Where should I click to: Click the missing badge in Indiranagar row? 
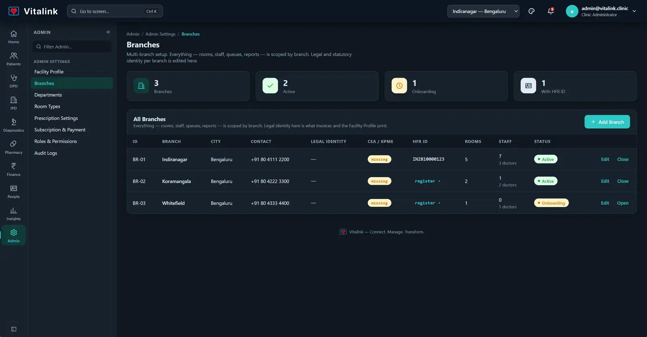tap(379, 159)
